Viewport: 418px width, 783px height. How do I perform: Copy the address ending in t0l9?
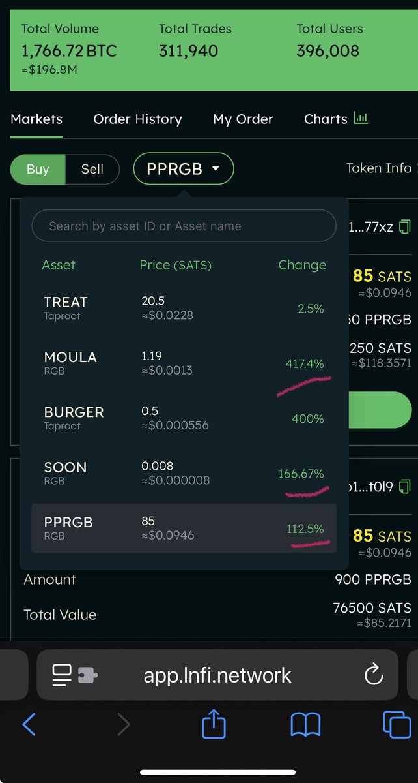click(x=405, y=486)
